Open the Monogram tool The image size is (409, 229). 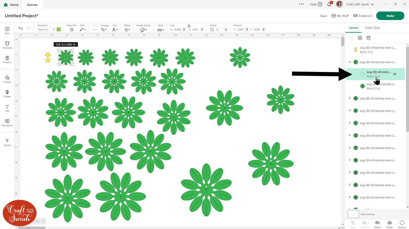click(x=7, y=122)
